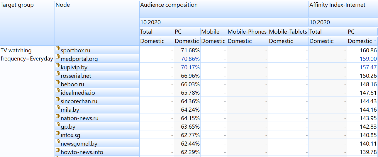The image size is (378, 157).
Task: Click the page icon next to mila.by
Action: 58,108
